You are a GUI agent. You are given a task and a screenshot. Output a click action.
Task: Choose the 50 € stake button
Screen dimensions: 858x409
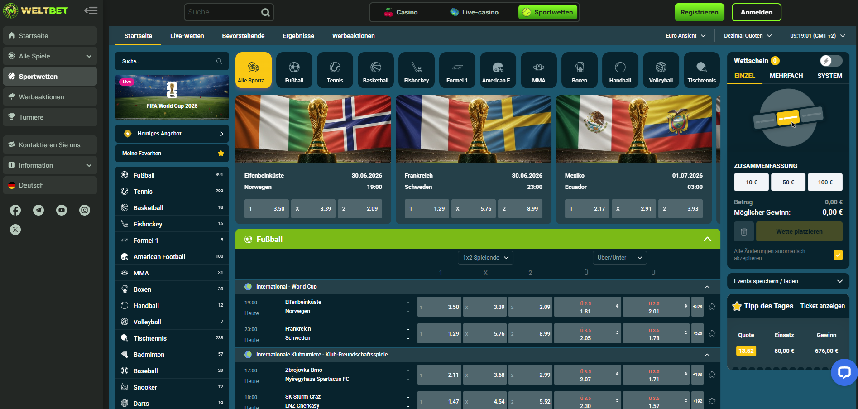(788, 182)
